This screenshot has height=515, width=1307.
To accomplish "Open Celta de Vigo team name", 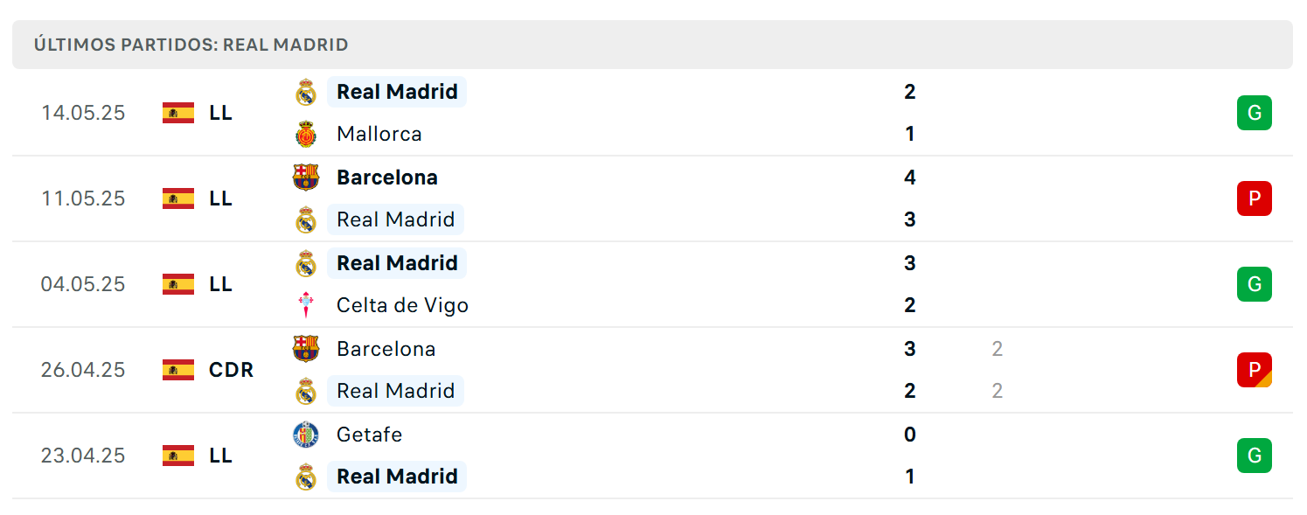I will tap(402, 305).
